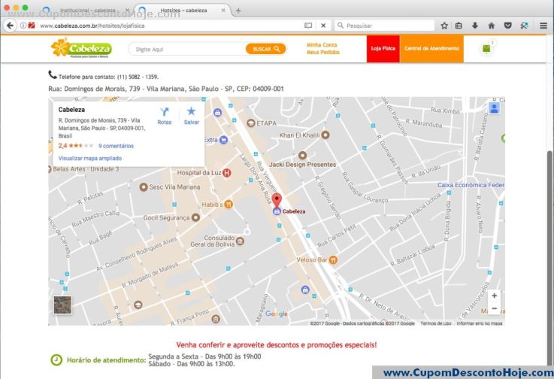554x379 pixels.
Task: Focus the Pesquisar browser search box
Action: pyautogui.click(x=384, y=26)
